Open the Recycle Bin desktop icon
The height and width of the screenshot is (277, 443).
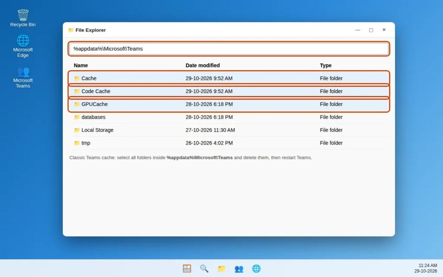23,18
